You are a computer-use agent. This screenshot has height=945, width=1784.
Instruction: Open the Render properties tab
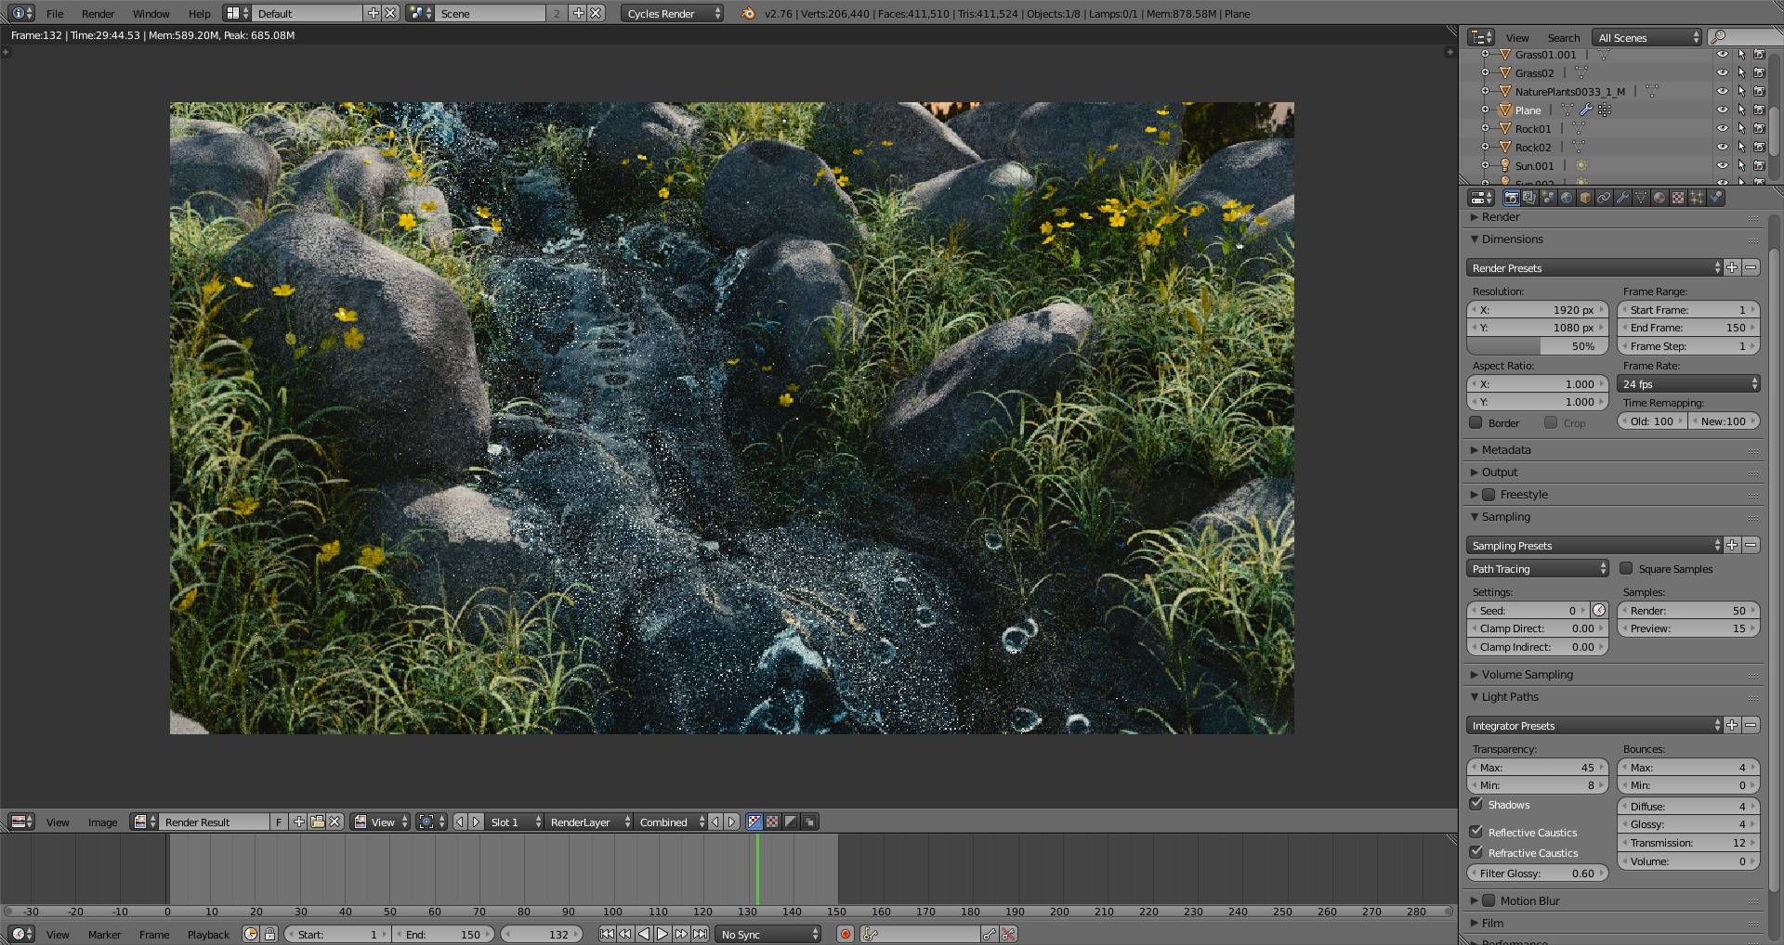pos(1512,198)
